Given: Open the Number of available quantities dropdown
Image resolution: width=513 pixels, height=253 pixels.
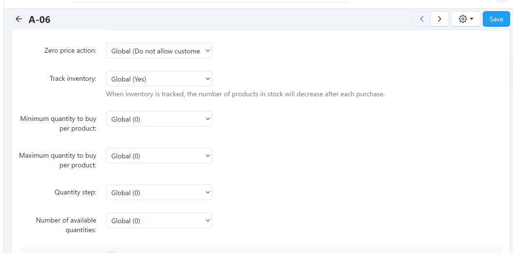Looking at the screenshot, I should click(x=159, y=221).
